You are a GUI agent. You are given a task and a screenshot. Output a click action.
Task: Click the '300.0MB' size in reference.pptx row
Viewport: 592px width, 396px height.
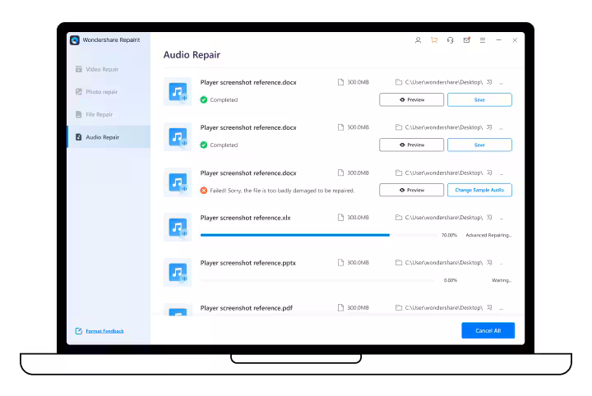click(x=358, y=262)
